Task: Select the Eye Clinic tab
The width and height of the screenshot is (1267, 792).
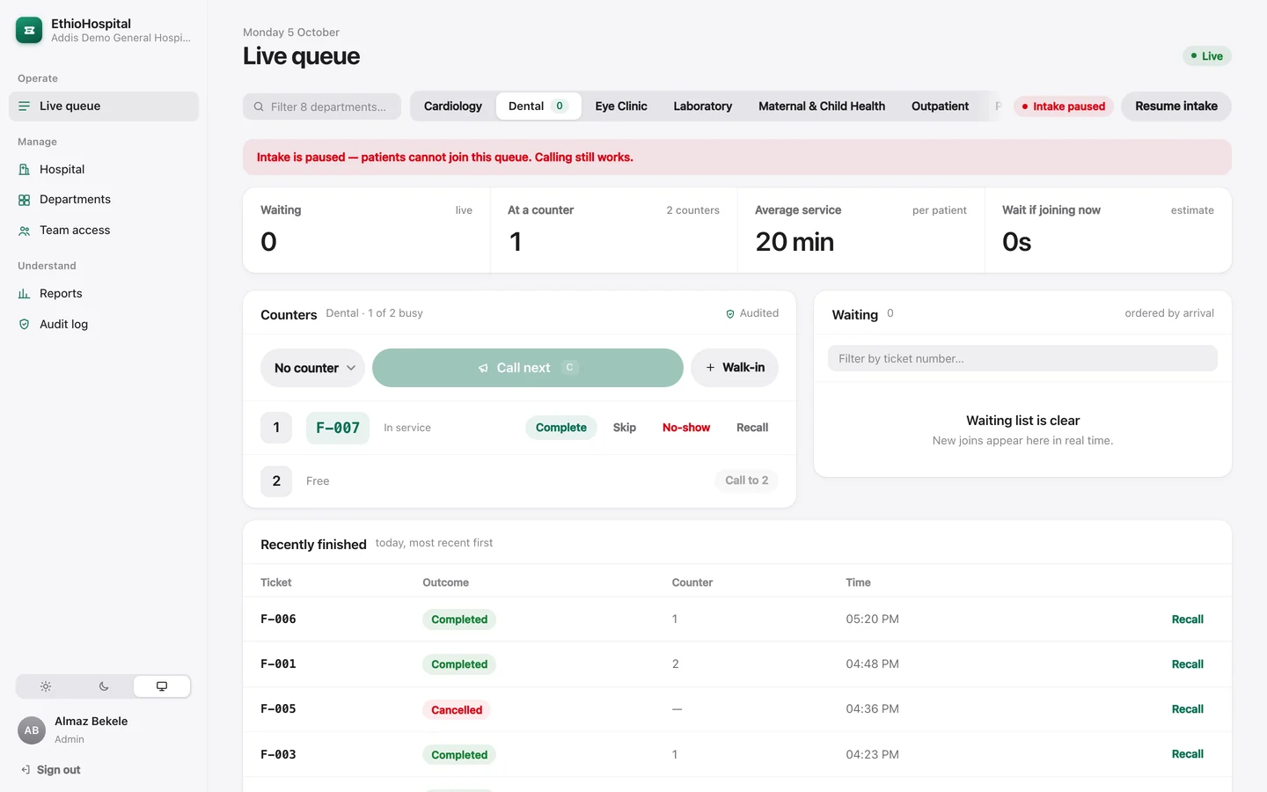Action: click(621, 106)
